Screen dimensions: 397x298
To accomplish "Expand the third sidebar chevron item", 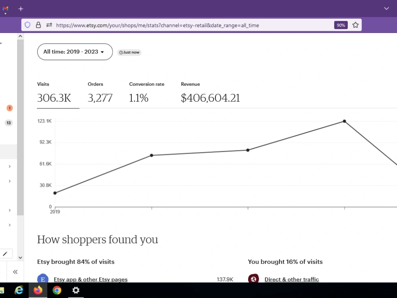I will [10, 210].
